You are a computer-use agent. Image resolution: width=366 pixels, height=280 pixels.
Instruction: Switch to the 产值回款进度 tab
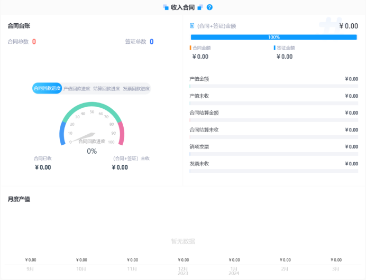point(77,89)
